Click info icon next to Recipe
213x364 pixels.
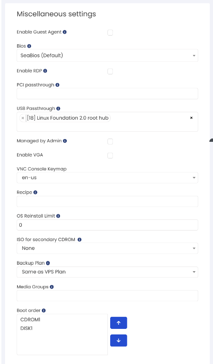35,193
